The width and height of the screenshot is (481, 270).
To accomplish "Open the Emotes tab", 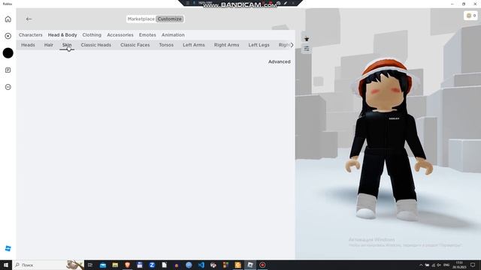I will 147,35.
